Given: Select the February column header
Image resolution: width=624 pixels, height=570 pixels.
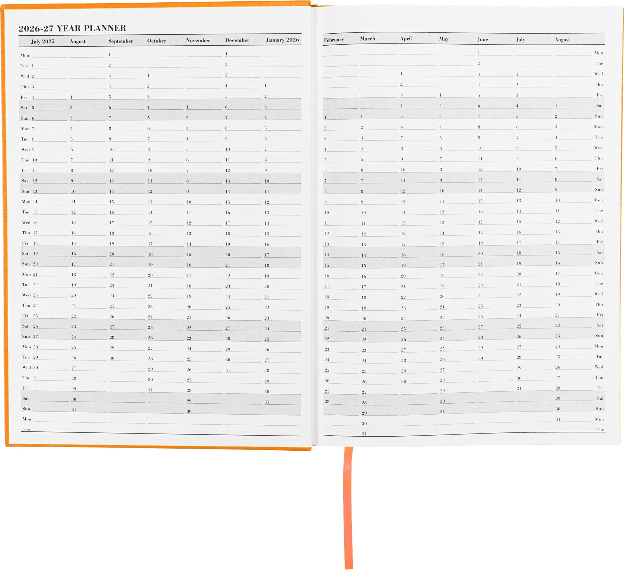Looking at the screenshot, I should point(334,40).
